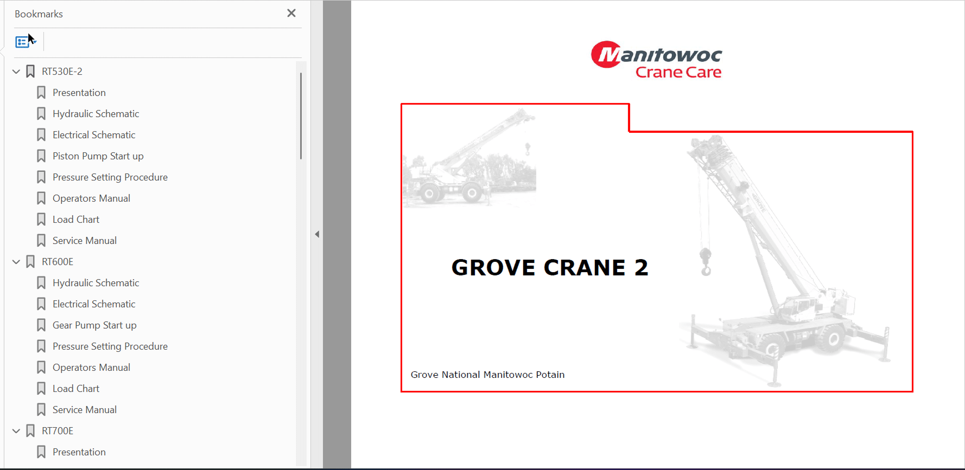This screenshot has height=470, width=965.
Task: Click the large crane with outriggers image
Action: (x=785, y=260)
